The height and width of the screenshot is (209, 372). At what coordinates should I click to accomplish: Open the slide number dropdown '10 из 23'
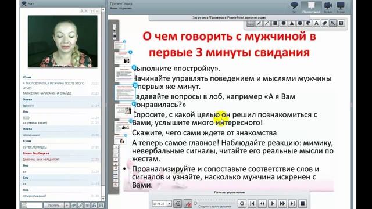[169, 204]
